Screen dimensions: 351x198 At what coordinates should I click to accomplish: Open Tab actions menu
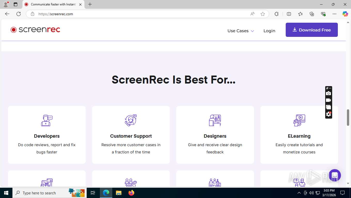tap(15, 4)
